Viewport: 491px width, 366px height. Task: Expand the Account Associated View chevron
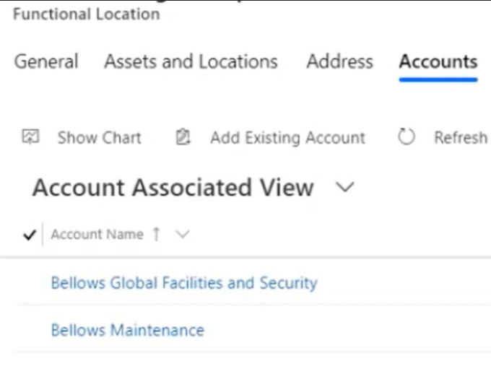(344, 187)
